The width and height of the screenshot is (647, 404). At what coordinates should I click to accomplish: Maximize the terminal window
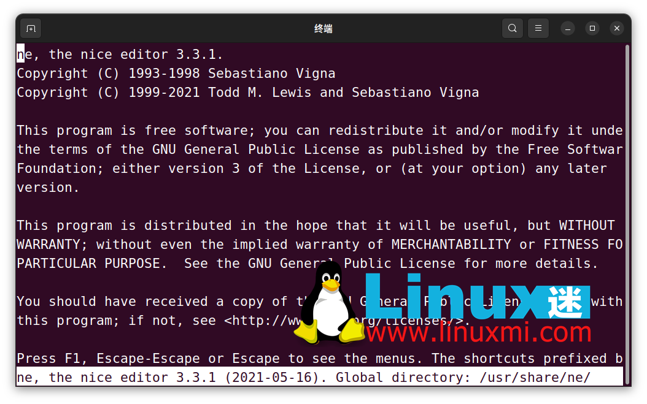tap(592, 28)
